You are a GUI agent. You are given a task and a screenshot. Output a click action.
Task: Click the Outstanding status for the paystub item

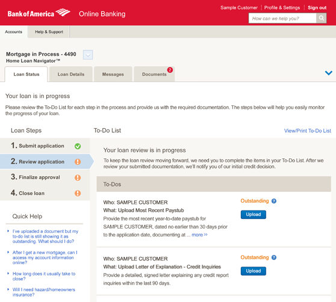254,201
